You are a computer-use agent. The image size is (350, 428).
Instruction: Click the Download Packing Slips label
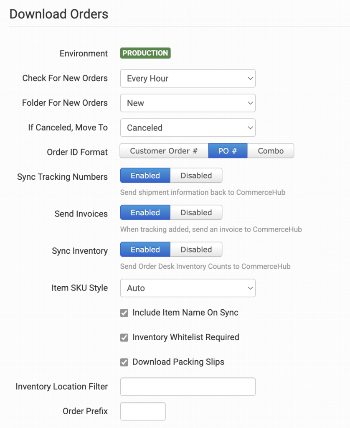178,362
